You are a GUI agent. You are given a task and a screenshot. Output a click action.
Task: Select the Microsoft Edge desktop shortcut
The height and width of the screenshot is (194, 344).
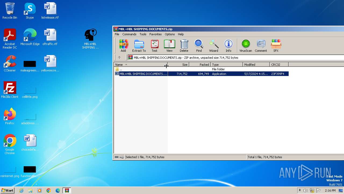(x=30, y=37)
